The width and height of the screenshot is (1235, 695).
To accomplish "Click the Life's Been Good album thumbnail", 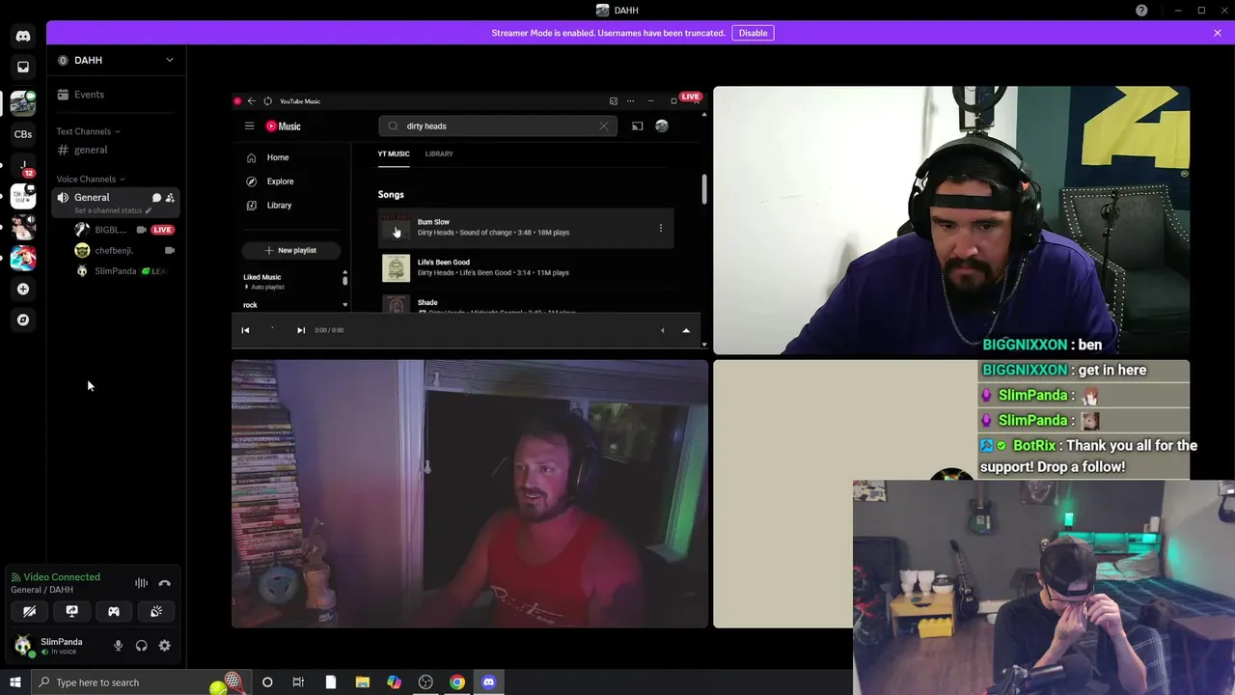I will (x=396, y=268).
